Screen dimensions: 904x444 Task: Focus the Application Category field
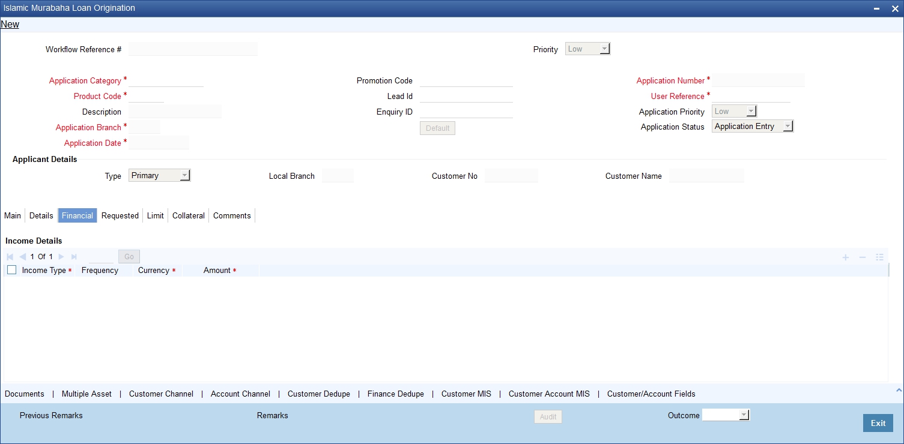click(x=166, y=80)
